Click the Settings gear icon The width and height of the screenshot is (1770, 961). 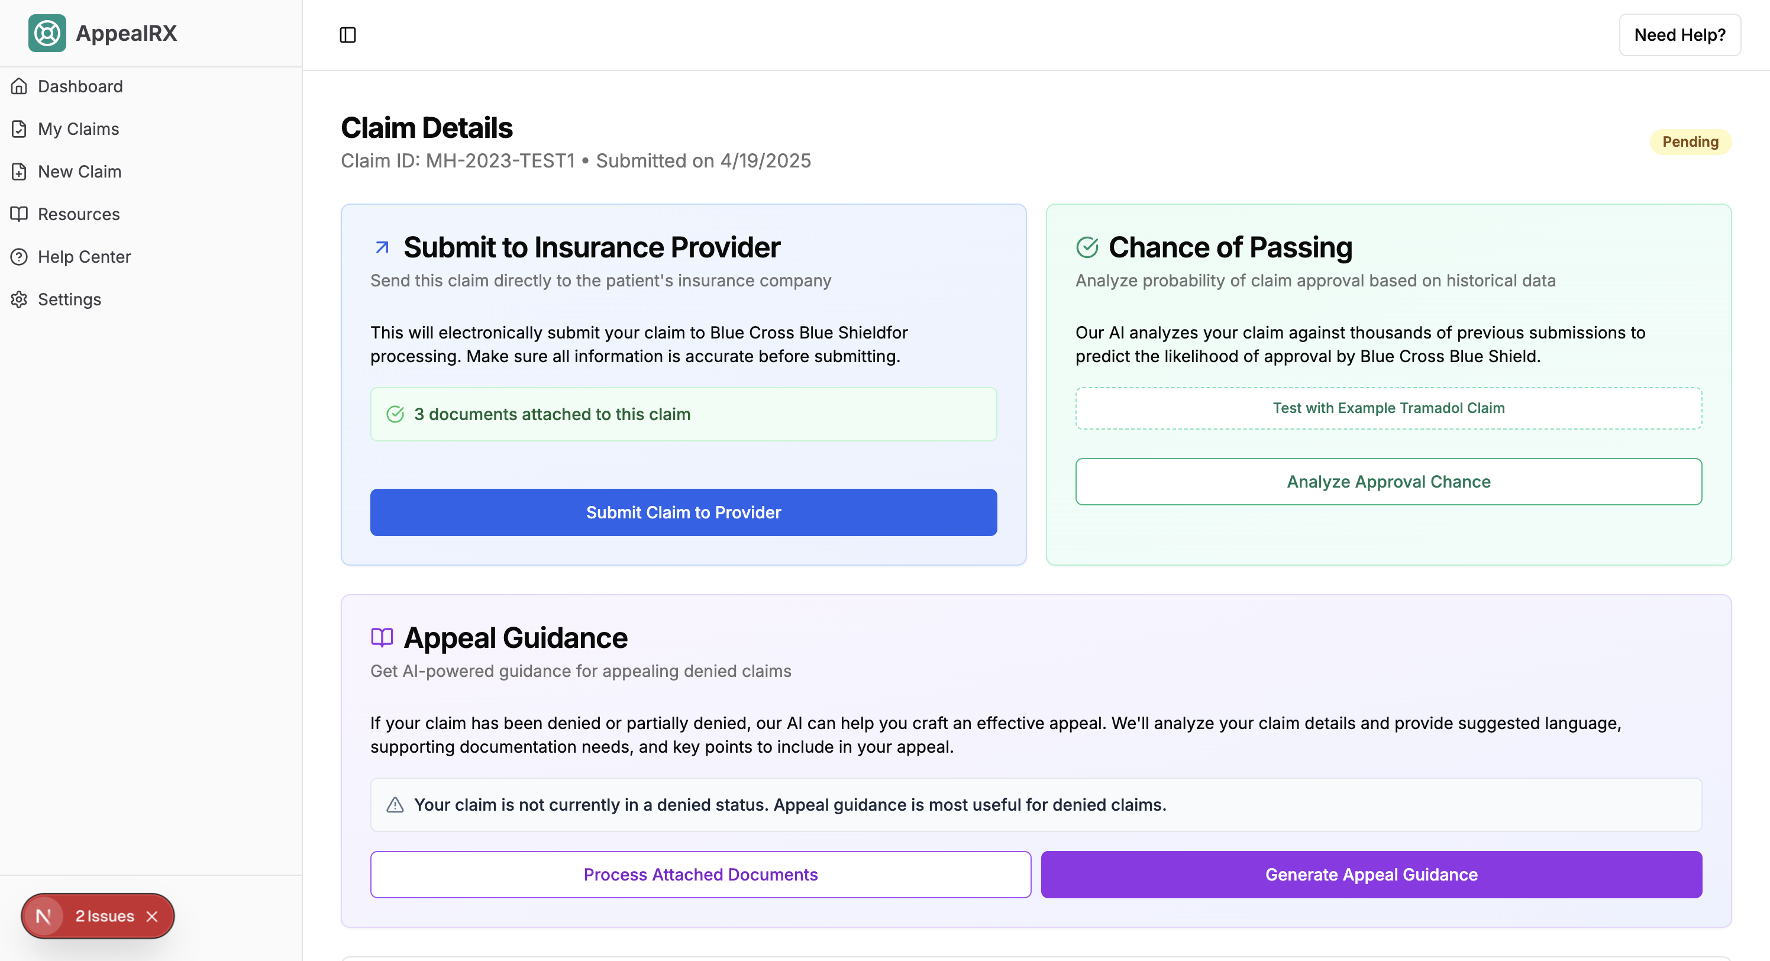click(x=20, y=299)
